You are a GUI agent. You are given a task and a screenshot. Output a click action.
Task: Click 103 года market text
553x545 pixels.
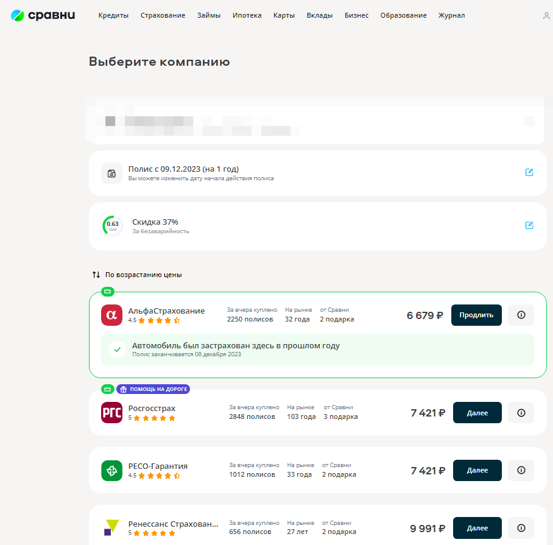pos(301,417)
